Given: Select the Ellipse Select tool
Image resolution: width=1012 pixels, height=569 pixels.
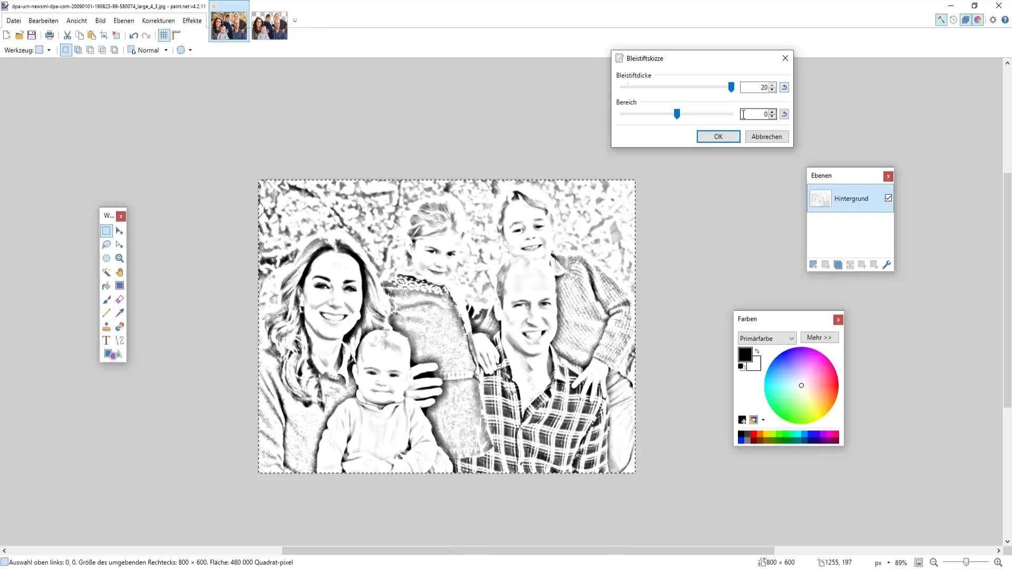Looking at the screenshot, I should tap(106, 258).
